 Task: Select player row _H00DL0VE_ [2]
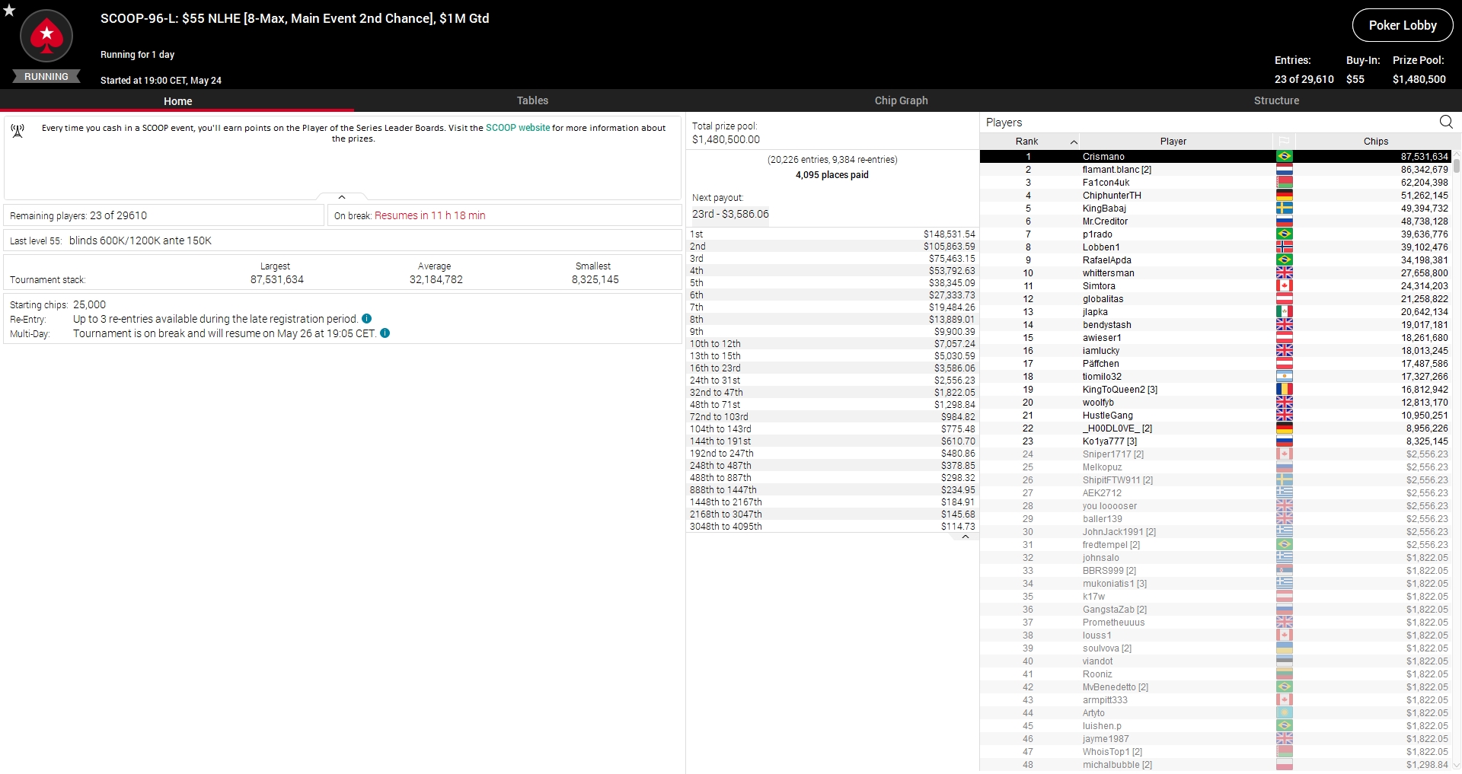1216,428
